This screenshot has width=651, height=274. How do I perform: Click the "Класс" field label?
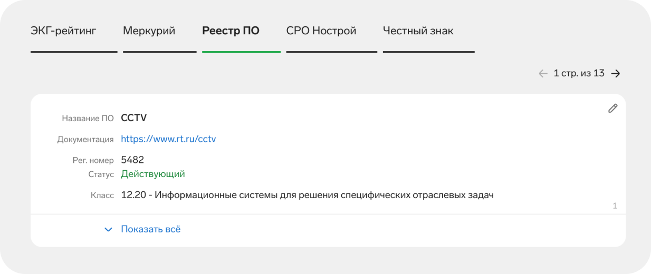[102, 195]
